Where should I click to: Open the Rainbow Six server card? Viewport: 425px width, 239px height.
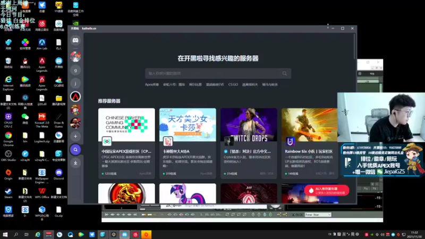click(310, 143)
